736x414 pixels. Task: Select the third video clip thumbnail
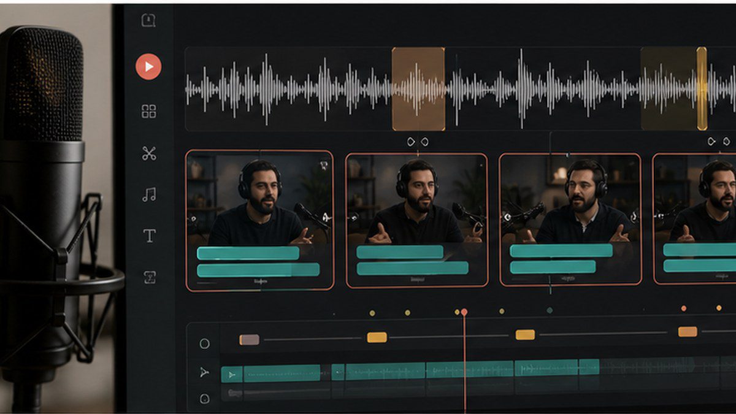pos(570,220)
